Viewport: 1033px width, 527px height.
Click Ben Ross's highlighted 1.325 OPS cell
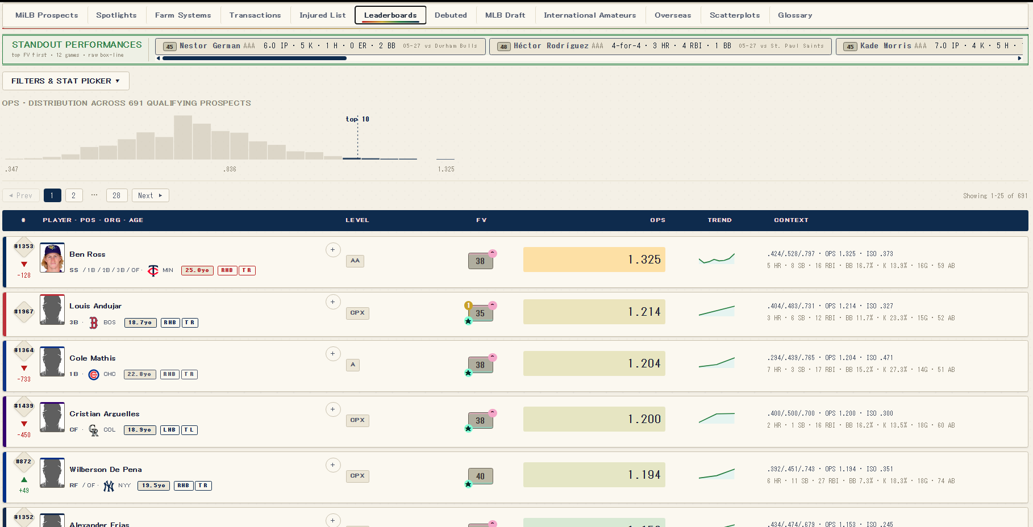pyautogui.click(x=594, y=260)
